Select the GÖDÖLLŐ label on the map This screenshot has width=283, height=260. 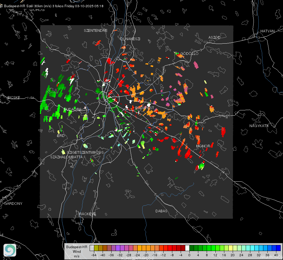(x=189, y=53)
